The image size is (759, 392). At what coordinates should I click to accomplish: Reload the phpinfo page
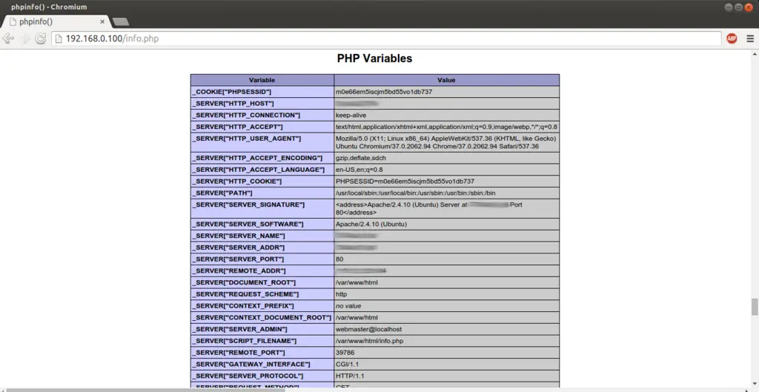[41, 39]
